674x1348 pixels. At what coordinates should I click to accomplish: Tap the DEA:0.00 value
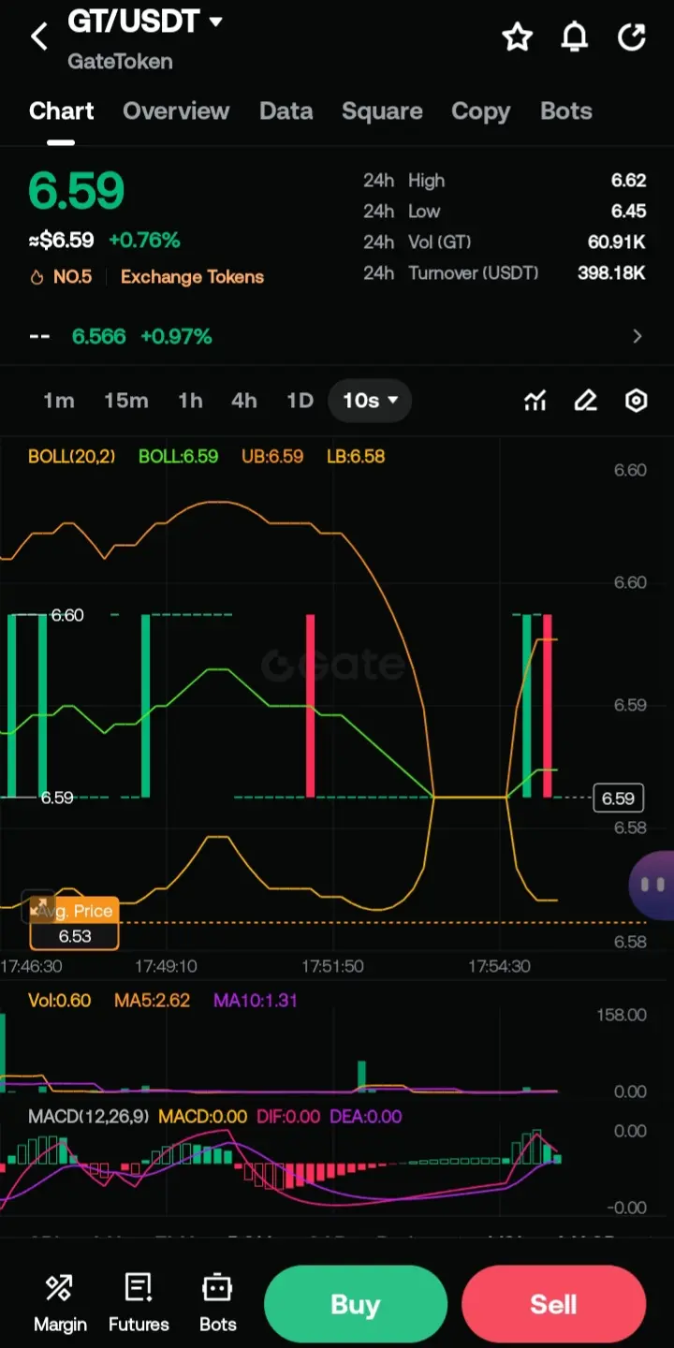(x=364, y=1117)
